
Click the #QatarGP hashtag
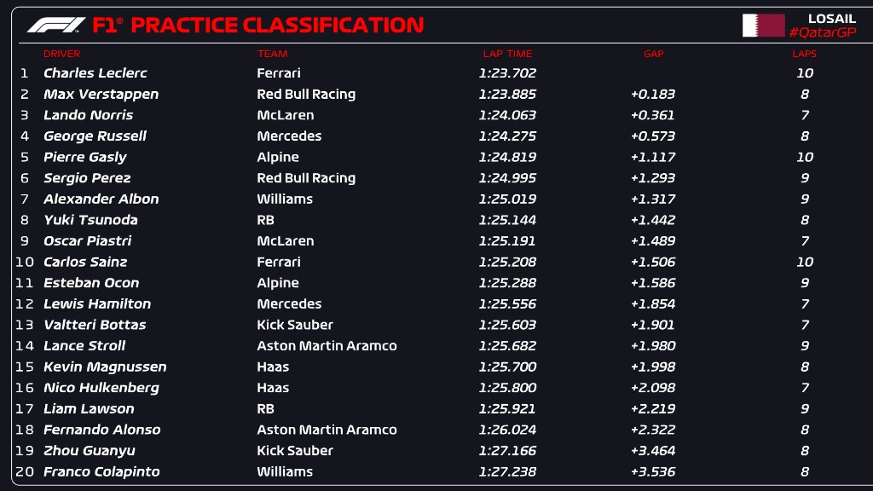[x=822, y=32]
